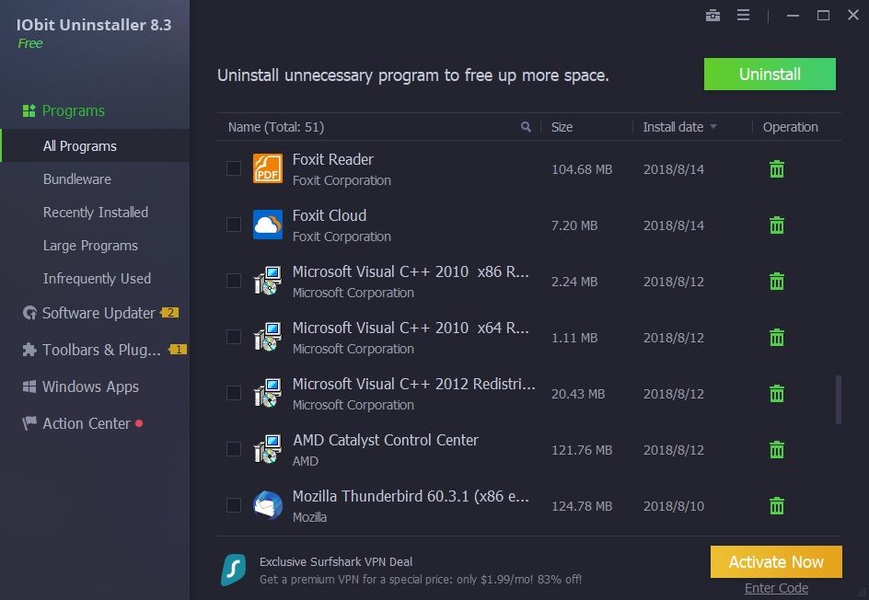The image size is (869, 600).
Task: Show Infrequently Used programs
Action: 97,279
